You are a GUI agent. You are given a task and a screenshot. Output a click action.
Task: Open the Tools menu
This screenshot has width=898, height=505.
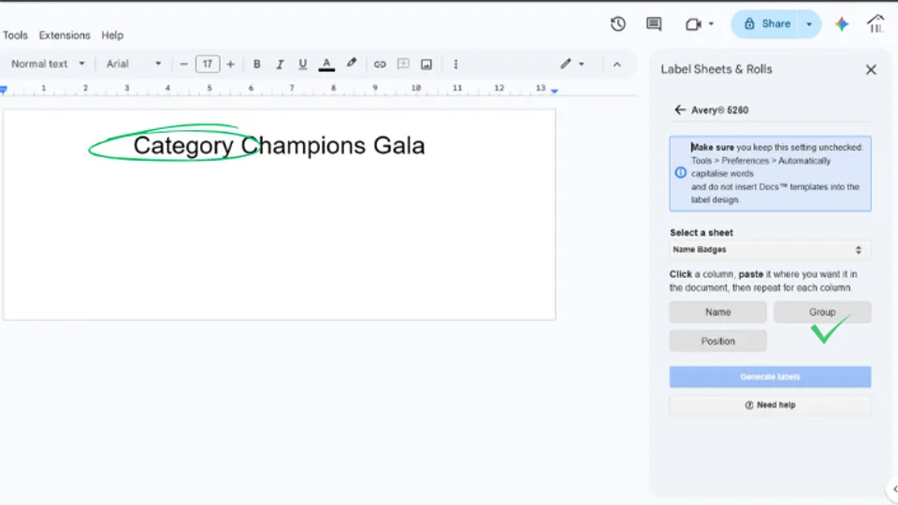[x=16, y=36]
